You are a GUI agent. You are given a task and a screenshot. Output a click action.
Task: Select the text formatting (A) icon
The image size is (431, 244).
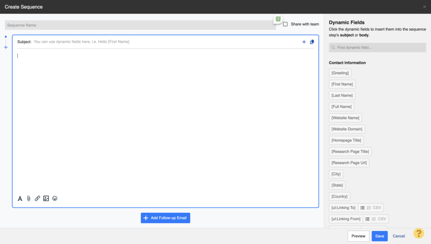coord(20,198)
